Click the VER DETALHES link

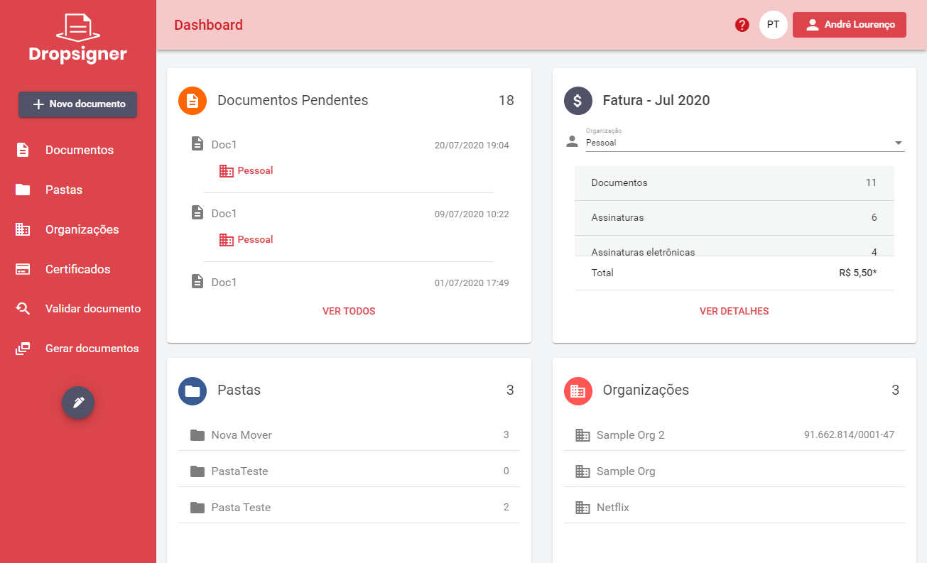tap(734, 311)
